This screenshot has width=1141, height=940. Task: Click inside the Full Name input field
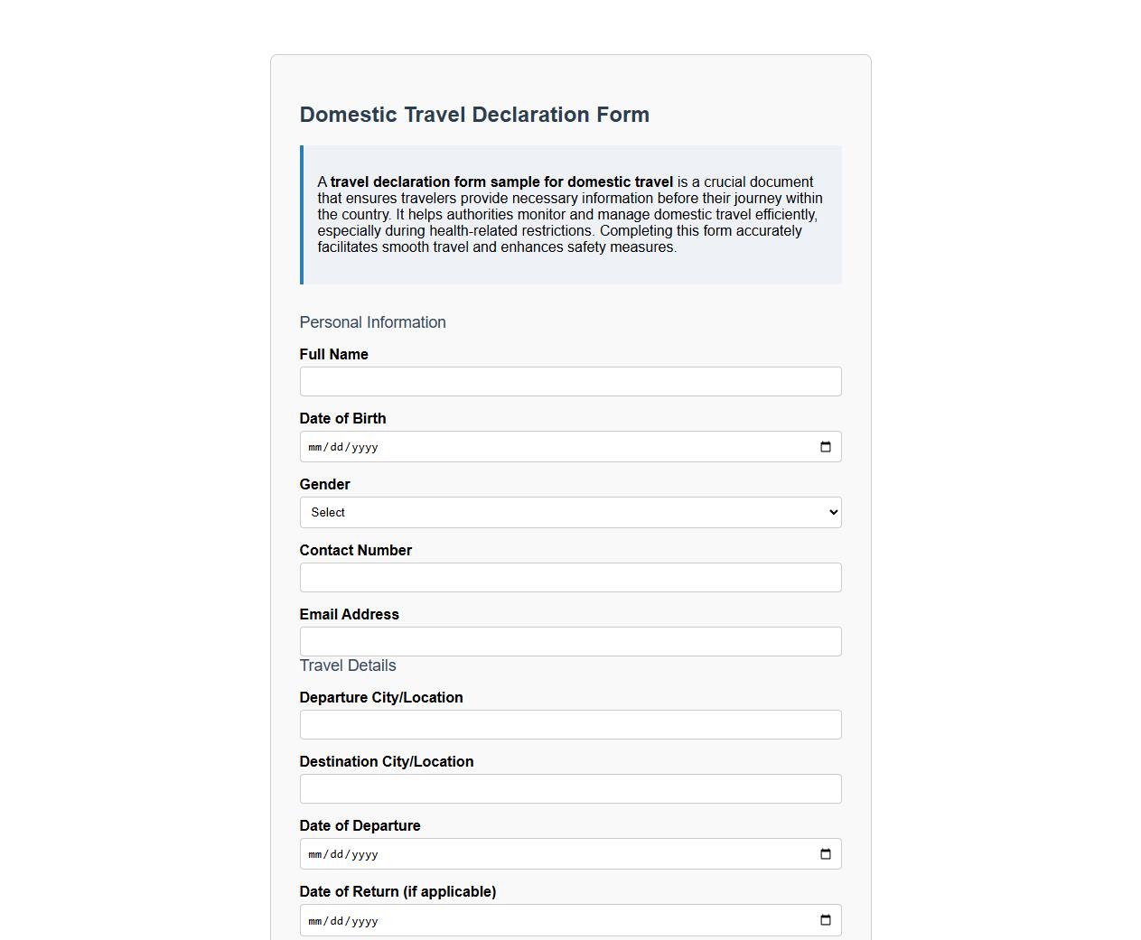point(570,381)
